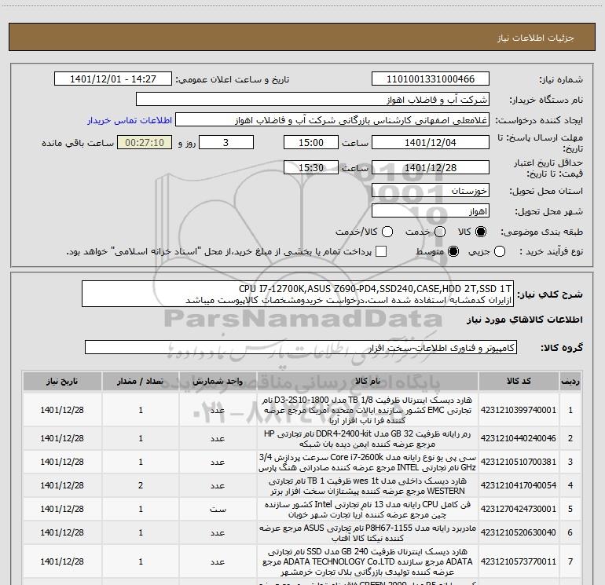Click item code 4231210520630040

point(519,532)
